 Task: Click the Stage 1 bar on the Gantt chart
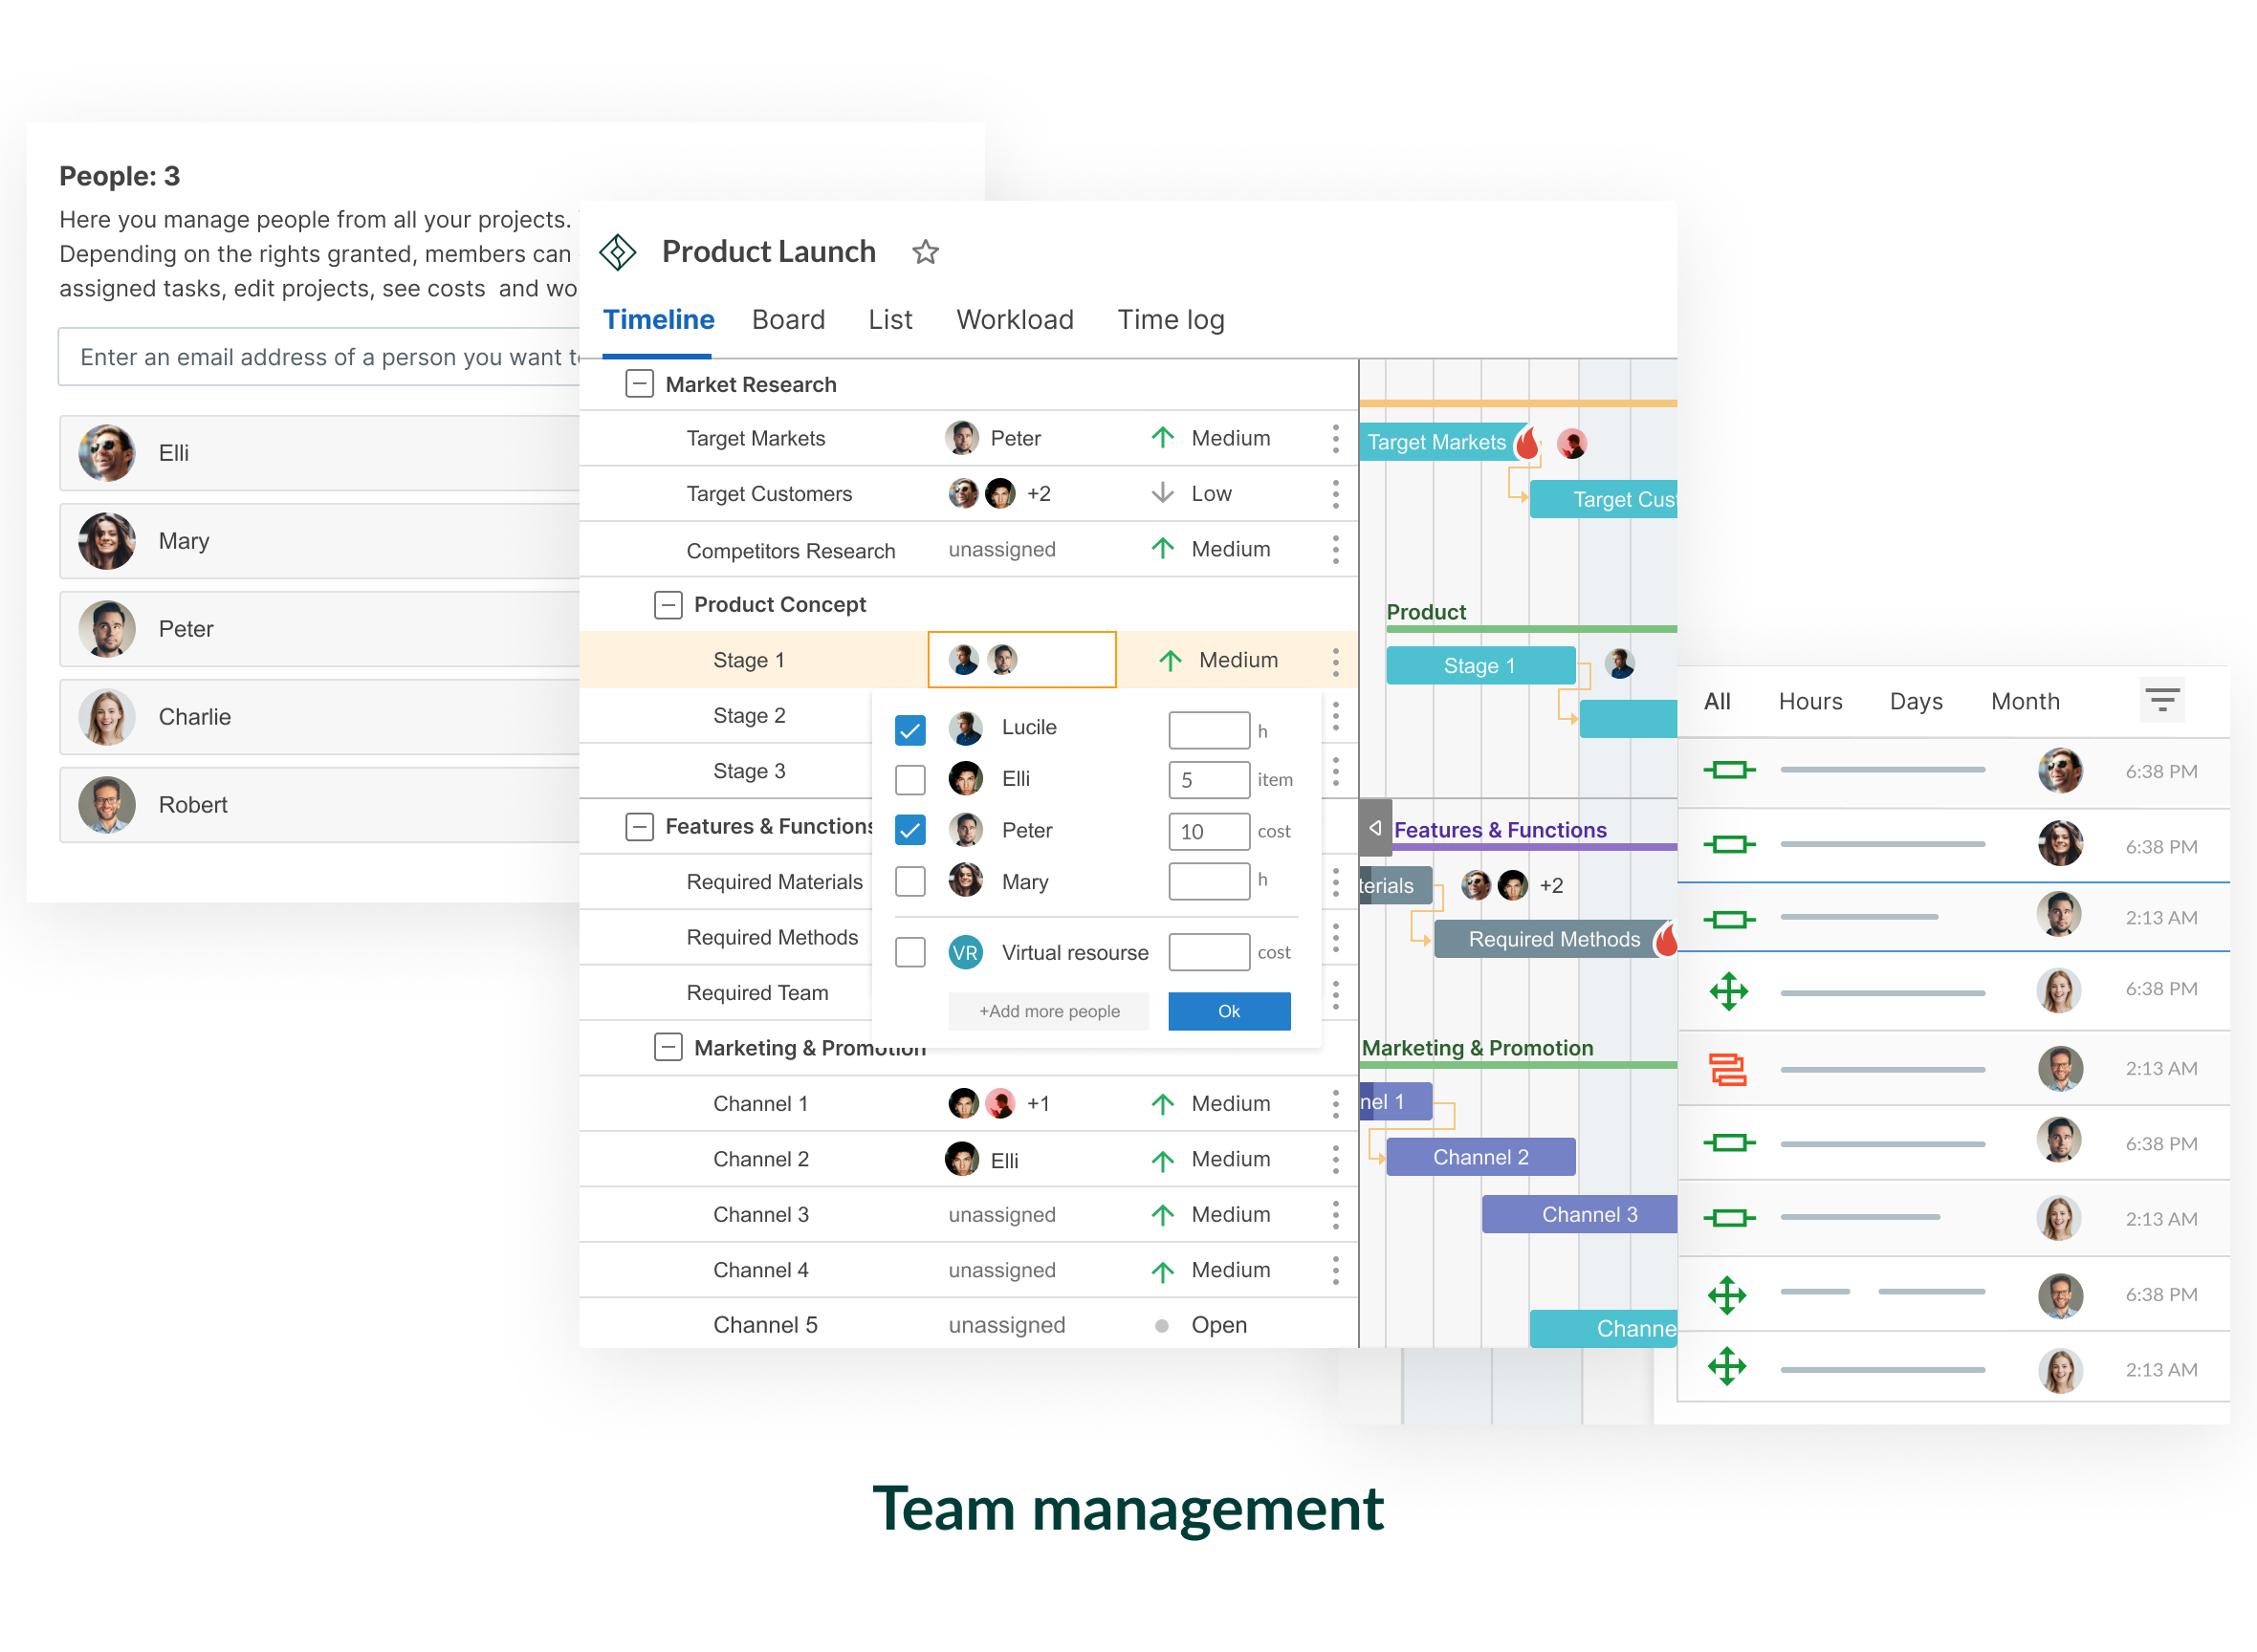1479,666
